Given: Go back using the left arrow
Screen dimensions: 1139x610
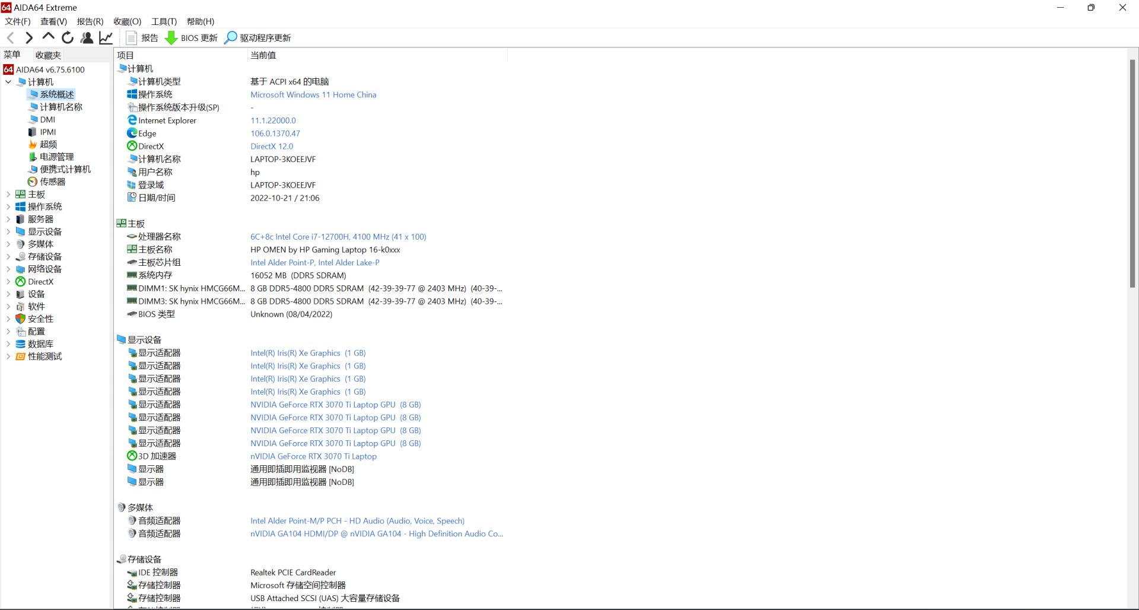Looking at the screenshot, I should click(11, 38).
